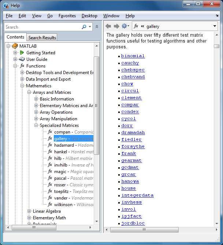
Task: Click the Help window question mark icon
Action: pos(6,6)
